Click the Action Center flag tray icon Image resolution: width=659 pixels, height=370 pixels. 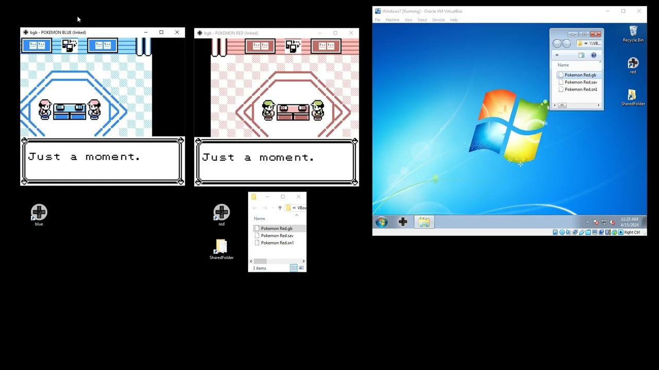coord(596,223)
